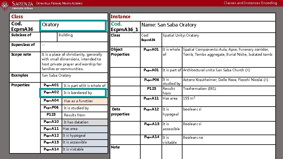Click 'It is part of/it is whole of' property
Image resolution: width=283 pixels, height=159 pixels.
85,86
